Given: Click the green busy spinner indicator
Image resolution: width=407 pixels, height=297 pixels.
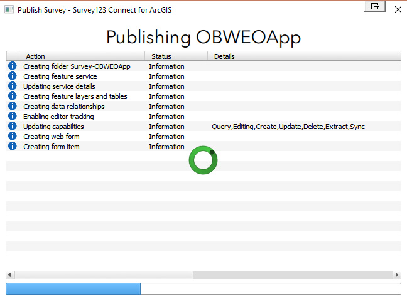Looking at the screenshot, I should [203, 160].
